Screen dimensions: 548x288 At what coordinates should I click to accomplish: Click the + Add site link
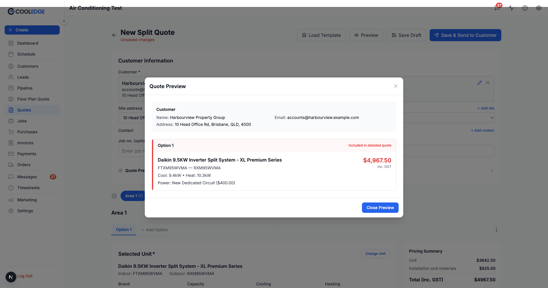click(486, 108)
